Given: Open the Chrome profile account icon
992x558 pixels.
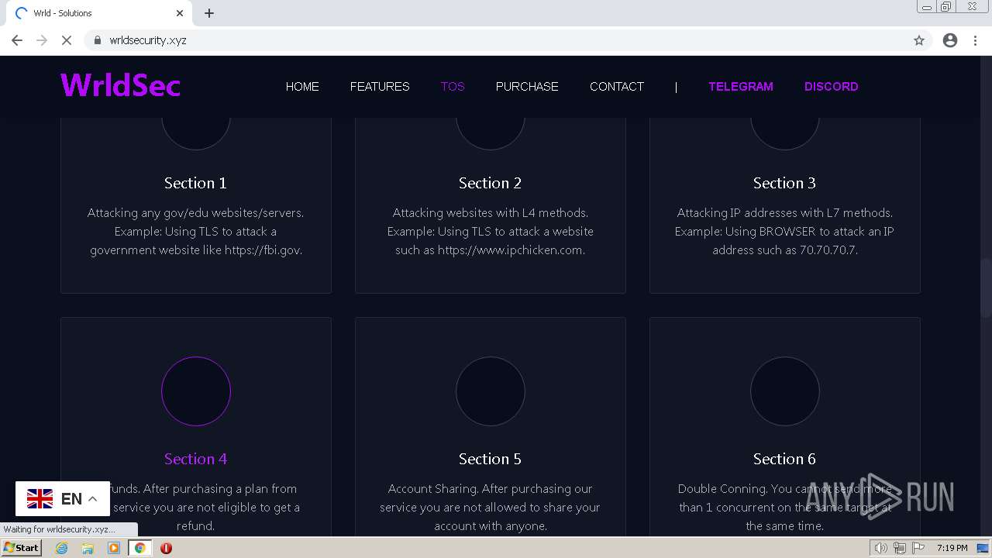Looking at the screenshot, I should point(950,40).
